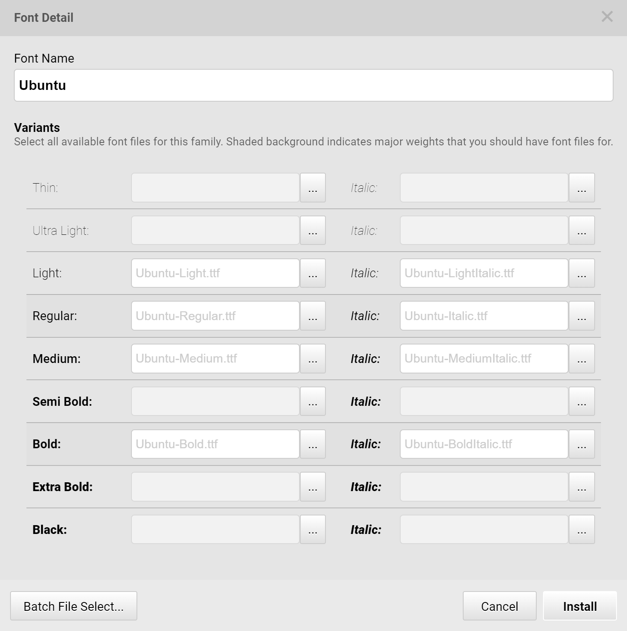Click the Ubuntu-Light.ttf field
The height and width of the screenshot is (631, 627).
click(x=215, y=273)
